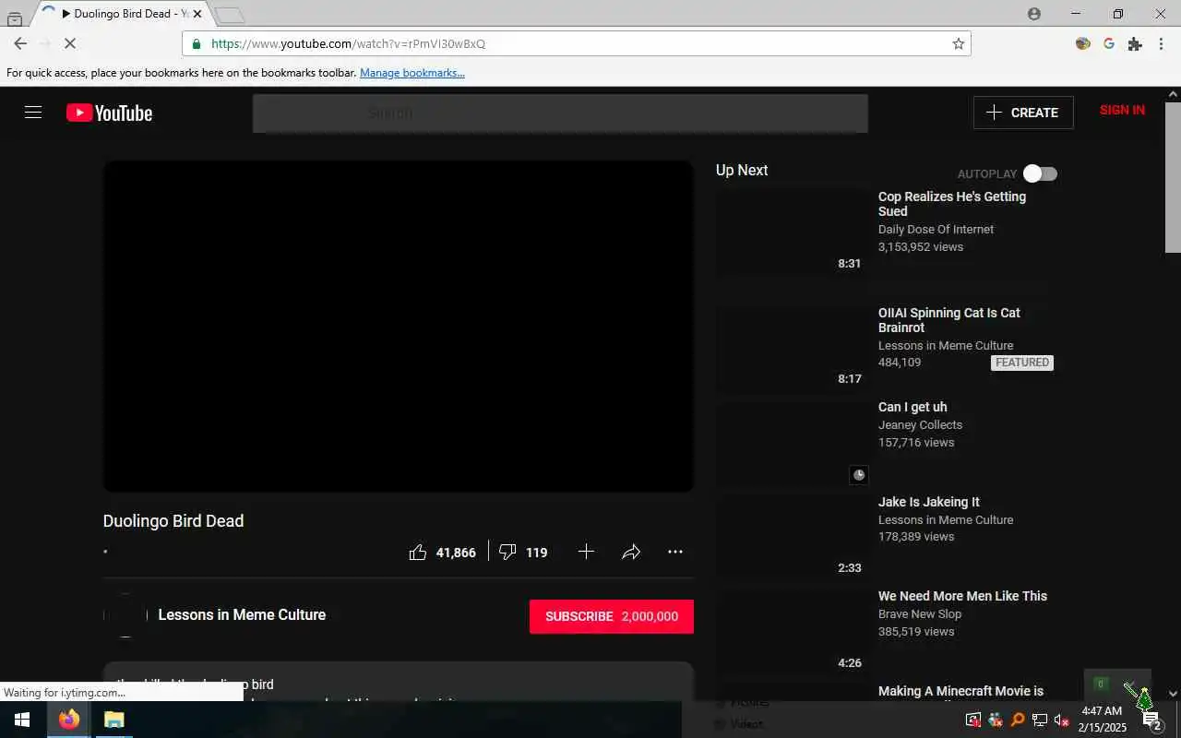Share the video using arrow icon
1181x738 pixels.
tap(631, 552)
